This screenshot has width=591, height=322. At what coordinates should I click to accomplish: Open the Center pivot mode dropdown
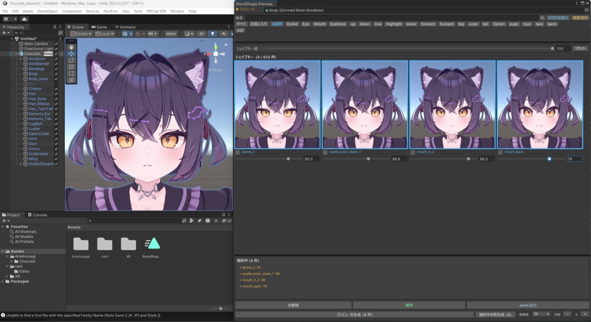(x=81, y=33)
